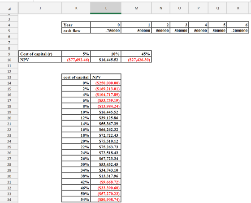Image resolution: width=251 pixels, height=203 pixels.
Task: Select column L header
Action: (106, 8)
